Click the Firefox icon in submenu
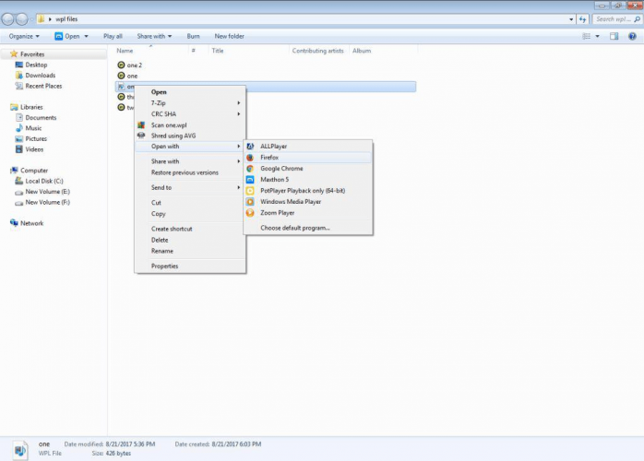 (250, 158)
